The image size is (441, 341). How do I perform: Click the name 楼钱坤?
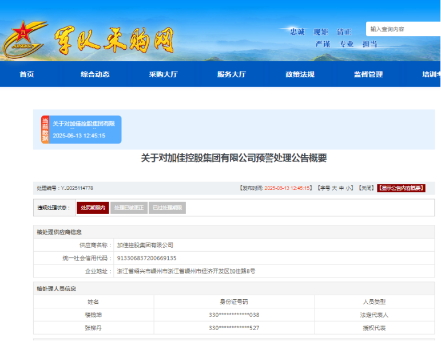tap(93, 315)
